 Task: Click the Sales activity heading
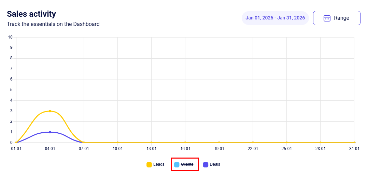[x=31, y=14]
